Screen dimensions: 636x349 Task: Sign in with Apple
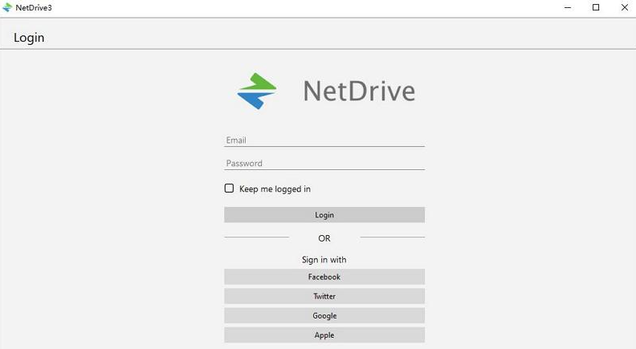click(x=324, y=335)
